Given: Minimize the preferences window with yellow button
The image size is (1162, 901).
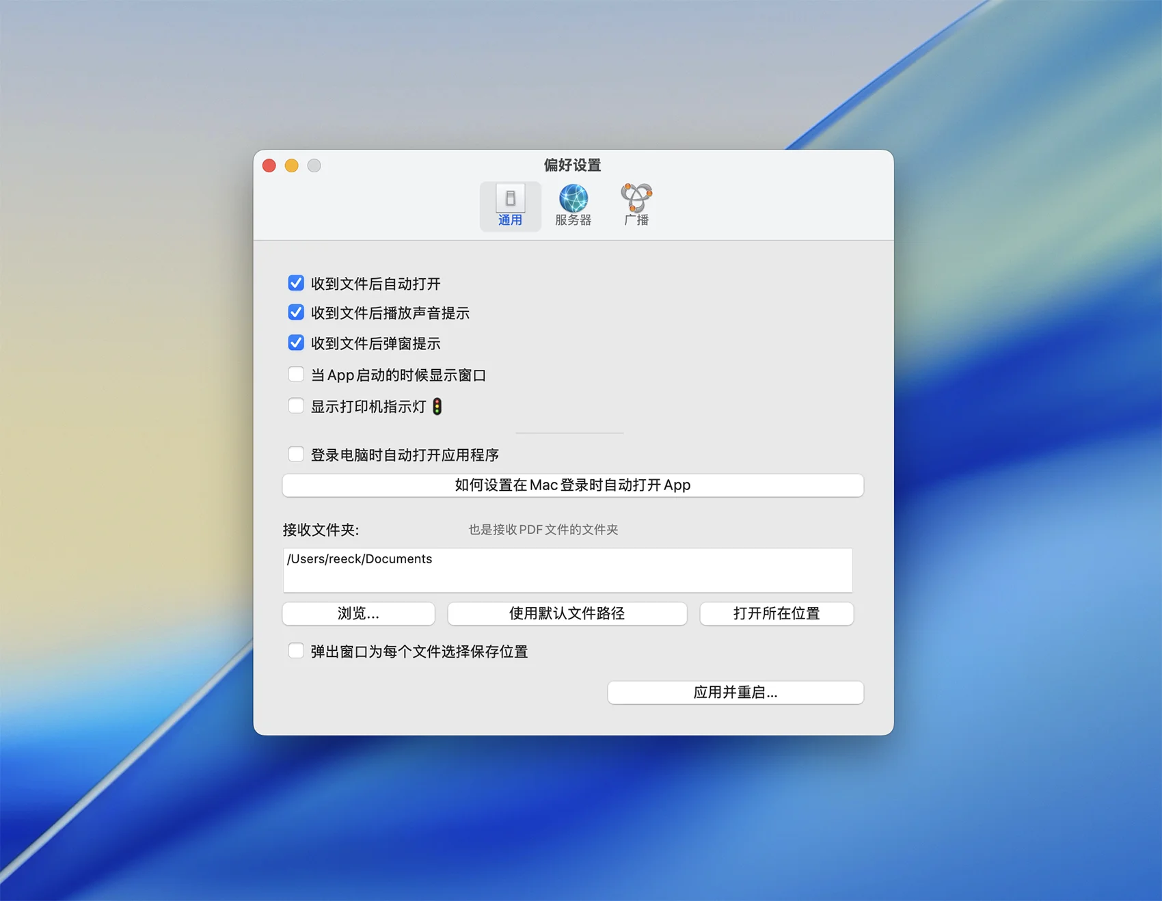Looking at the screenshot, I should [292, 165].
